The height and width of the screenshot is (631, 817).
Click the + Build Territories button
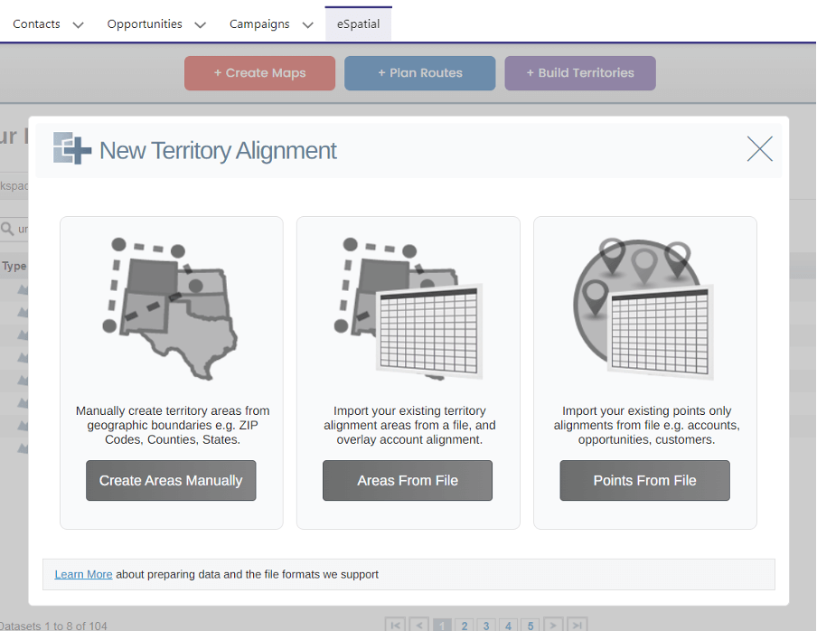pyautogui.click(x=580, y=73)
